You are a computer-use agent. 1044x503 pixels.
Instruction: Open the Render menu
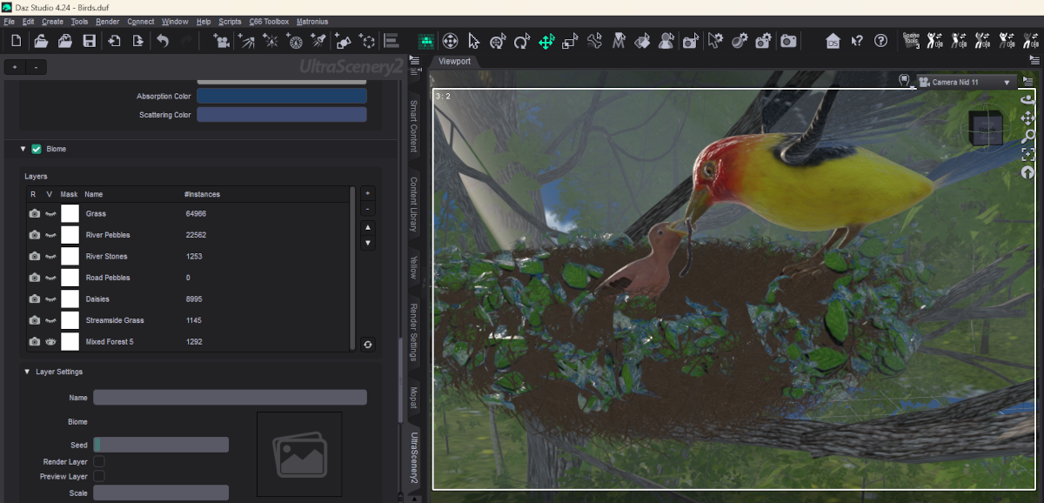(x=108, y=21)
